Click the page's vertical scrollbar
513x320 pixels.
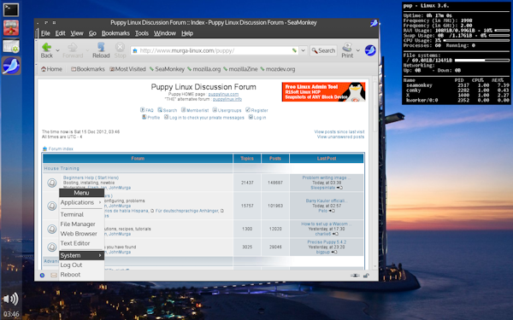pos(375,173)
